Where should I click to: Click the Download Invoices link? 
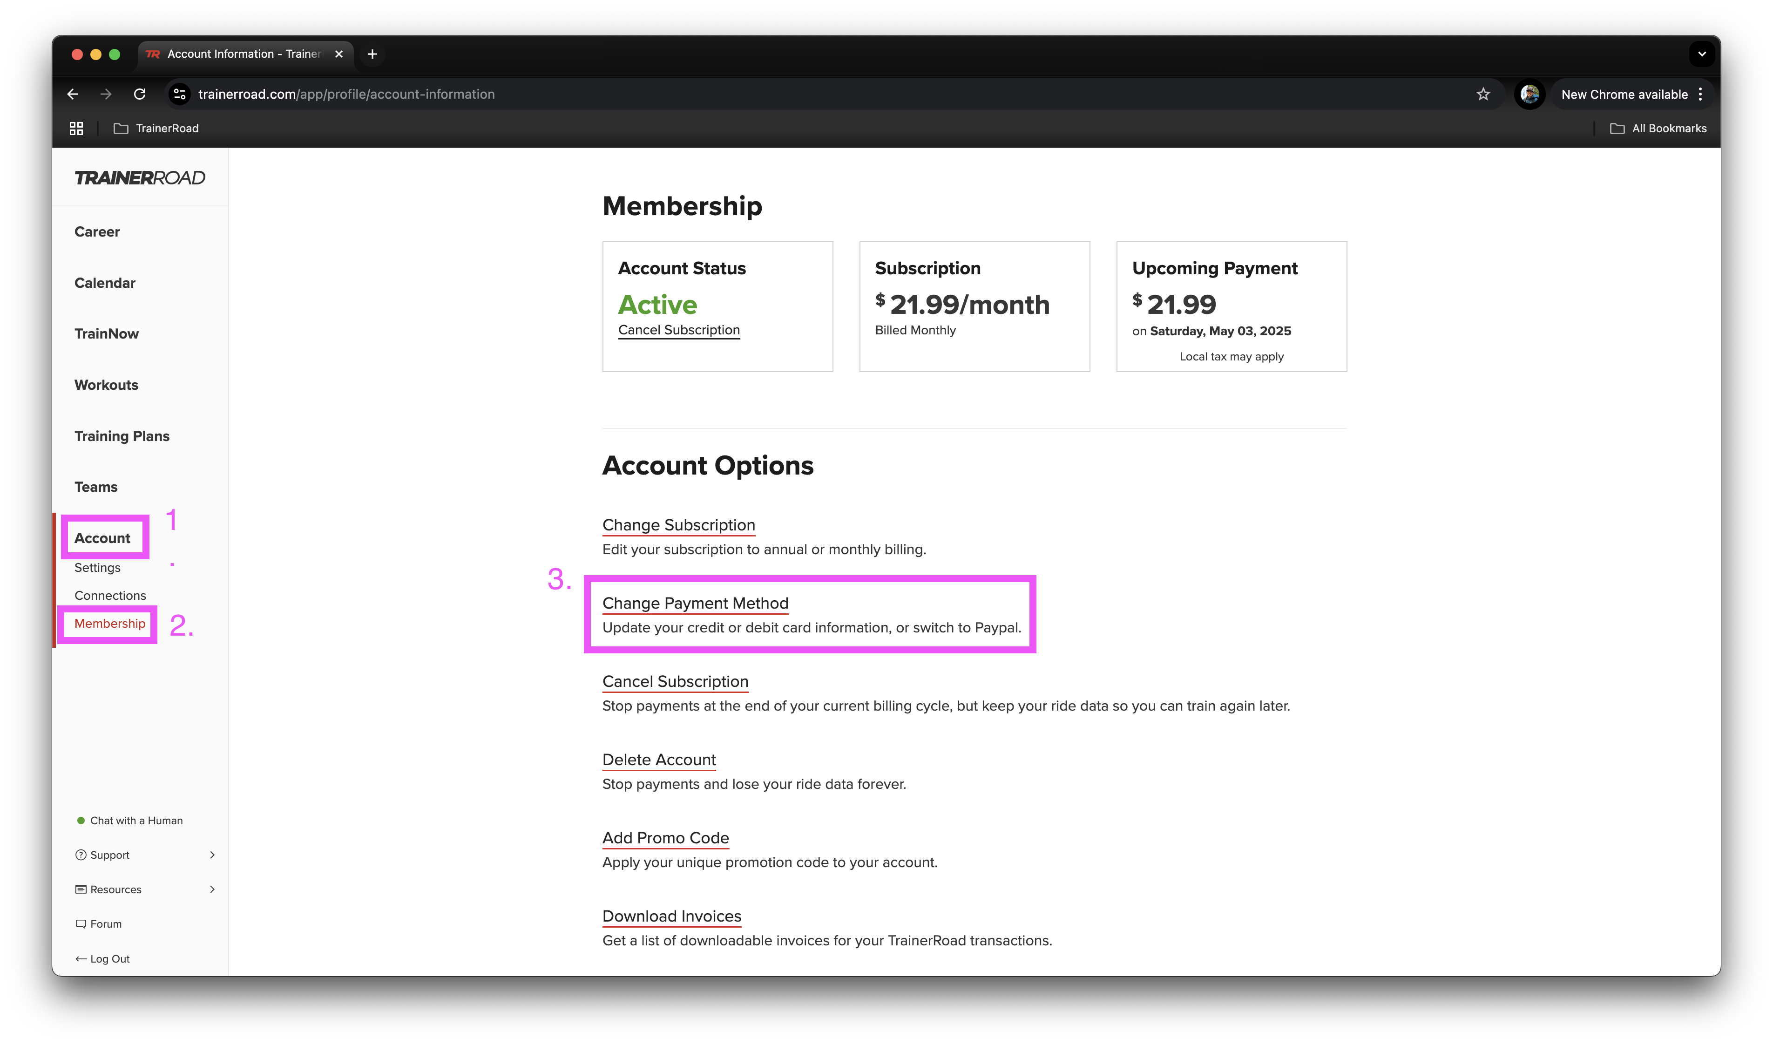[x=671, y=916]
